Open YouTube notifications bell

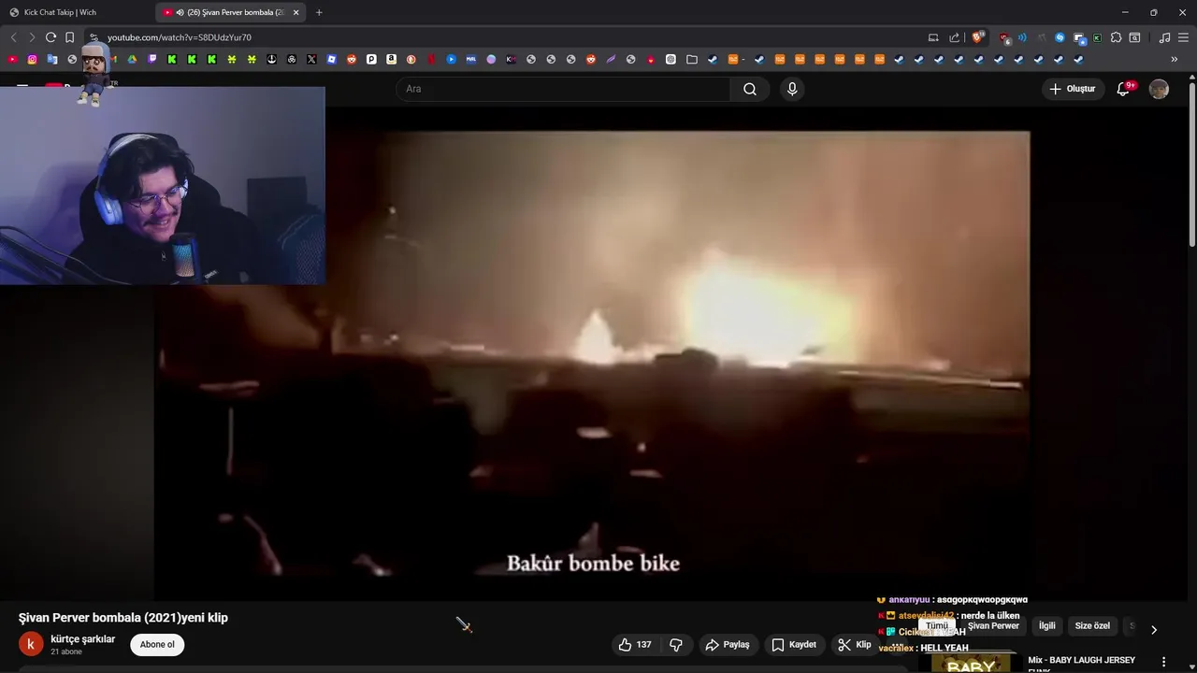click(x=1123, y=89)
